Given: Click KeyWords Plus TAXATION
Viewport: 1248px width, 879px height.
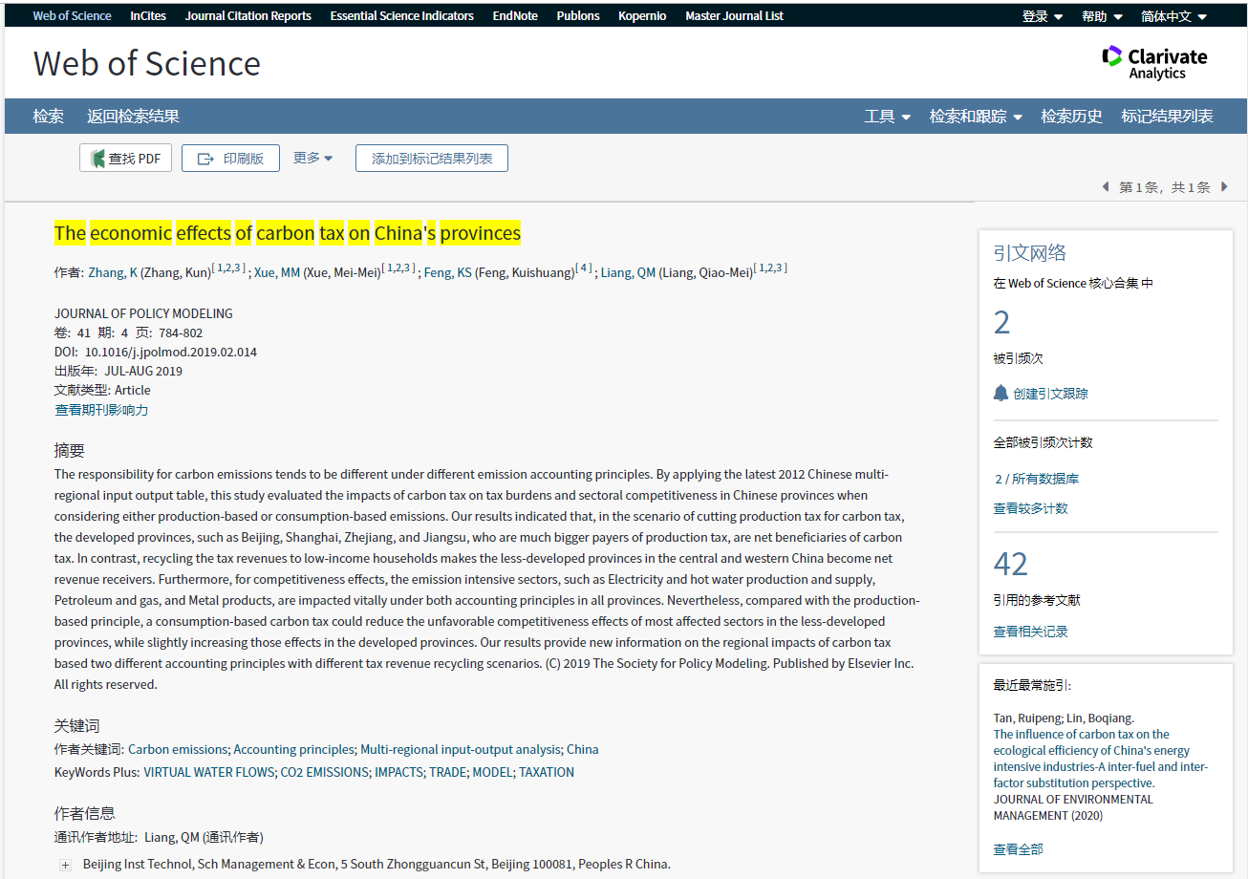Looking at the screenshot, I should 547,773.
